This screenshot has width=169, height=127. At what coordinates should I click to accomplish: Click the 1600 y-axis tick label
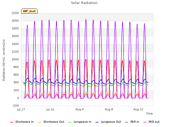[15, 36]
